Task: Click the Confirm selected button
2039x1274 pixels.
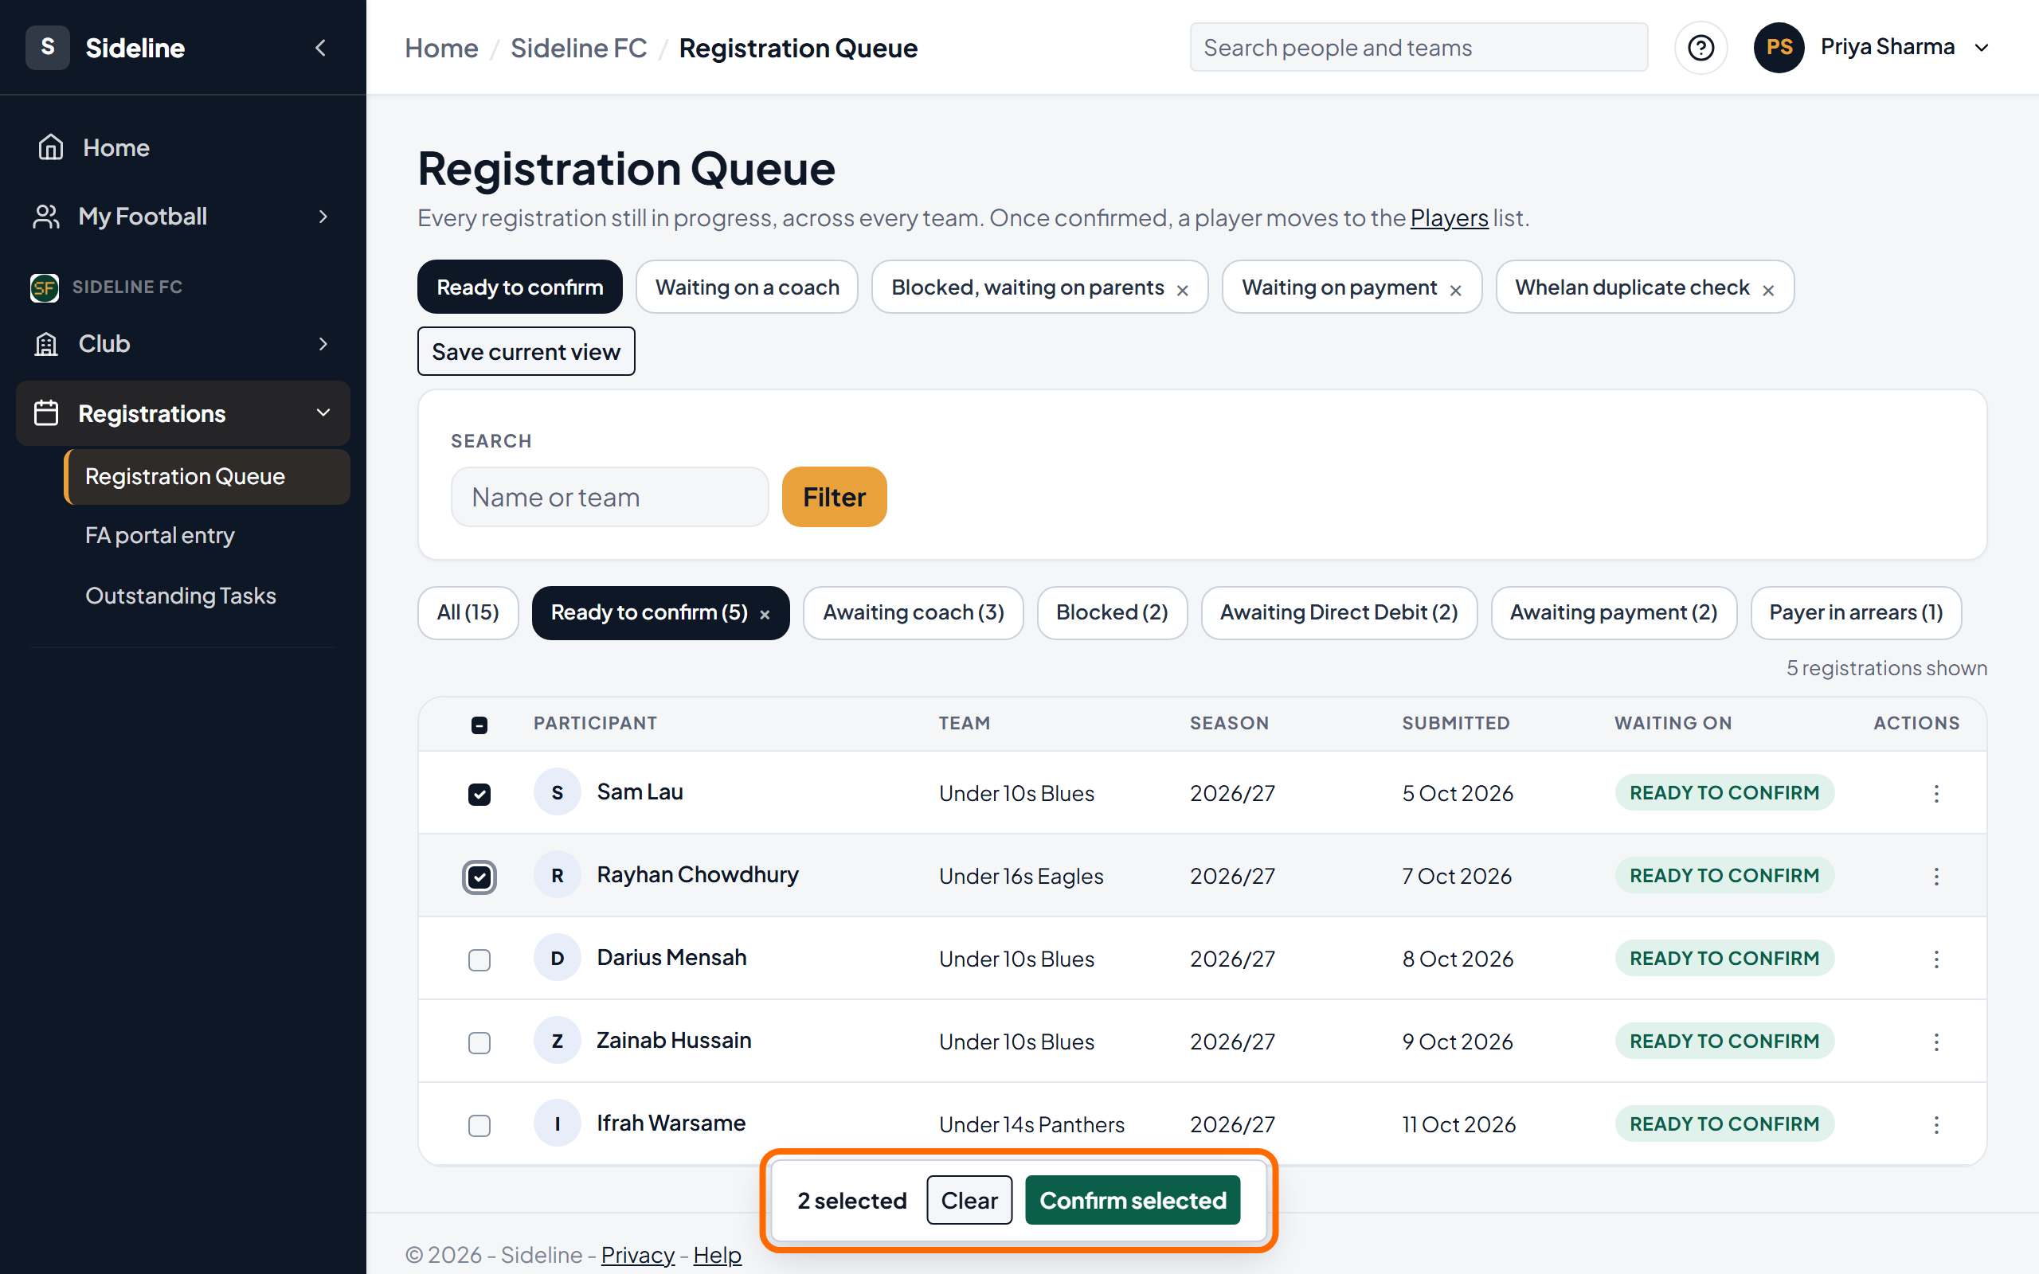Action: pos(1132,1200)
